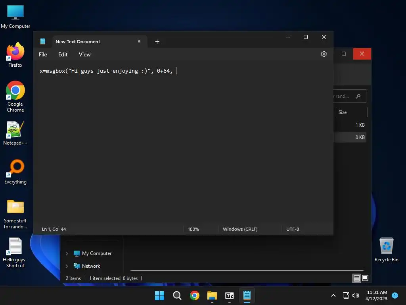Switch Explorer to large icons view
406x305 pixels.
[x=365, y=278]
